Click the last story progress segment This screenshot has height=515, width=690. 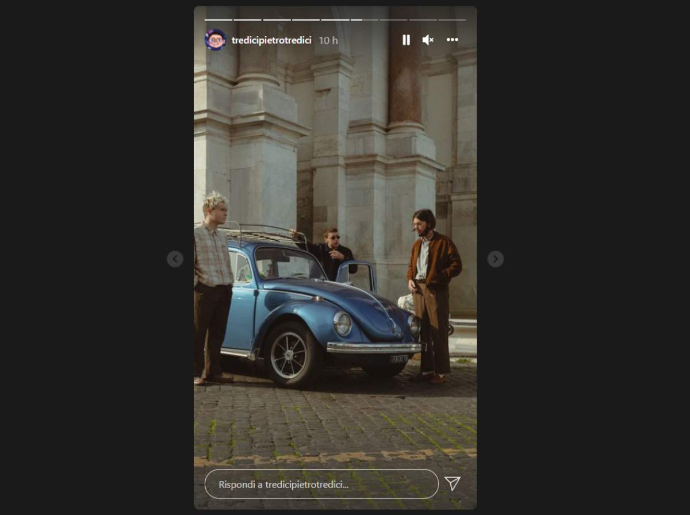[452, 20]
